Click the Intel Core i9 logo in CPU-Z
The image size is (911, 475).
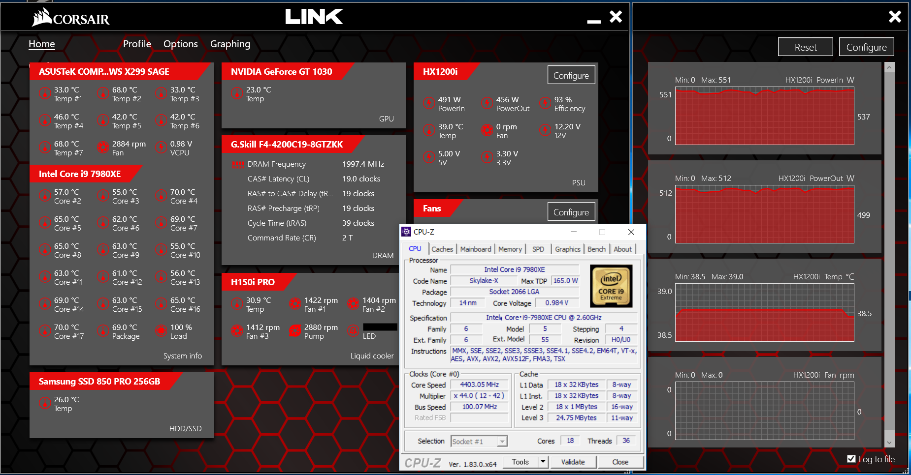tap(611, 286)
